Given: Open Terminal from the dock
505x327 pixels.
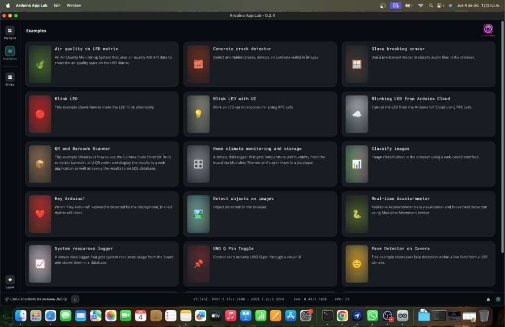Looking at the screenshot, I should pyautogui.click(x=327, y=315).
